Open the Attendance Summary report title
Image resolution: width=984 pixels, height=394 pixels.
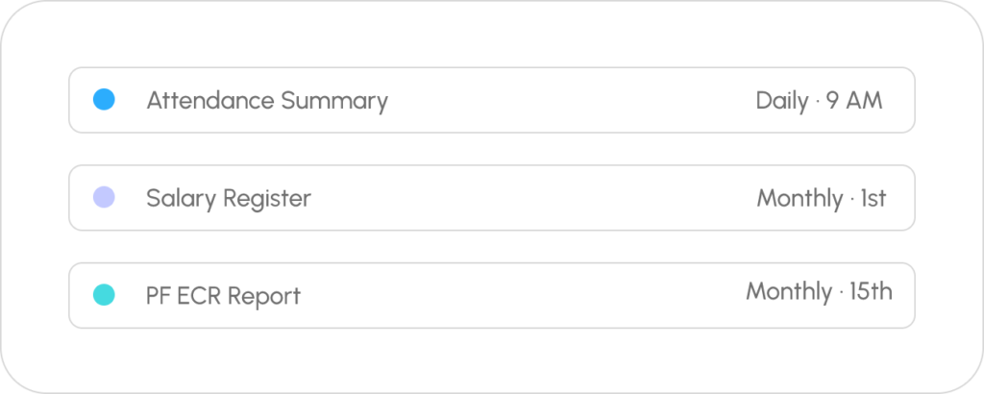coord(266,100)
